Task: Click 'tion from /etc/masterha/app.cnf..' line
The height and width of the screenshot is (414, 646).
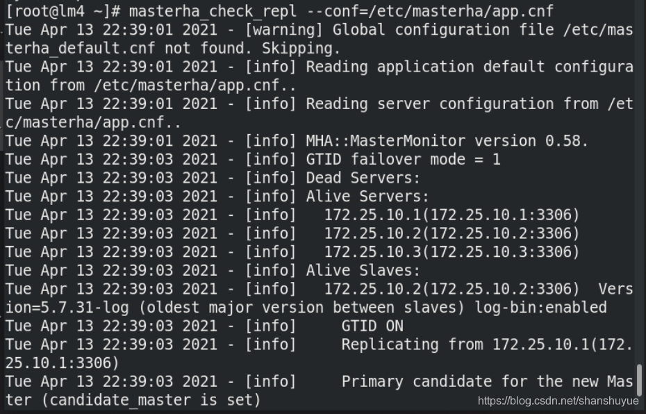Action: coord(150,85)
